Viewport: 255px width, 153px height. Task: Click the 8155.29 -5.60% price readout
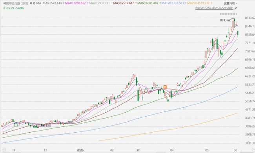14,8
